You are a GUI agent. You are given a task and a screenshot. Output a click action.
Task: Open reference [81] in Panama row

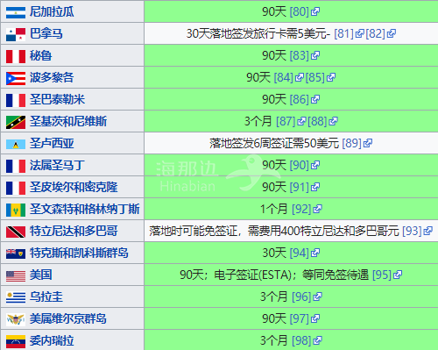pos(344,33)
